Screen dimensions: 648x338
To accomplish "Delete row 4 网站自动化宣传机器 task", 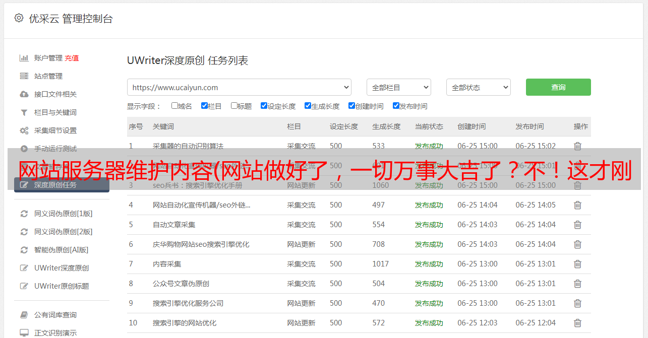I will click(577, 205).
